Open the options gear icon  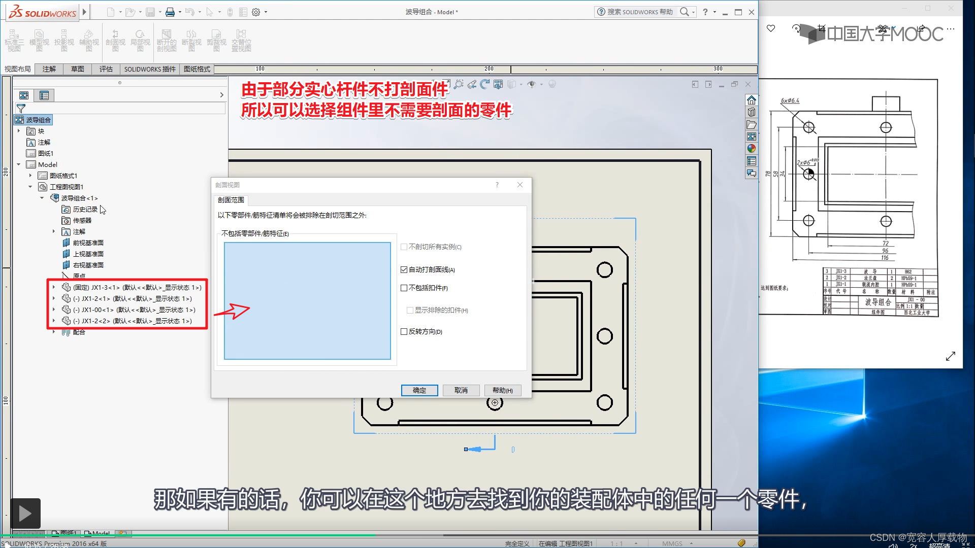[x=256, y=12]
